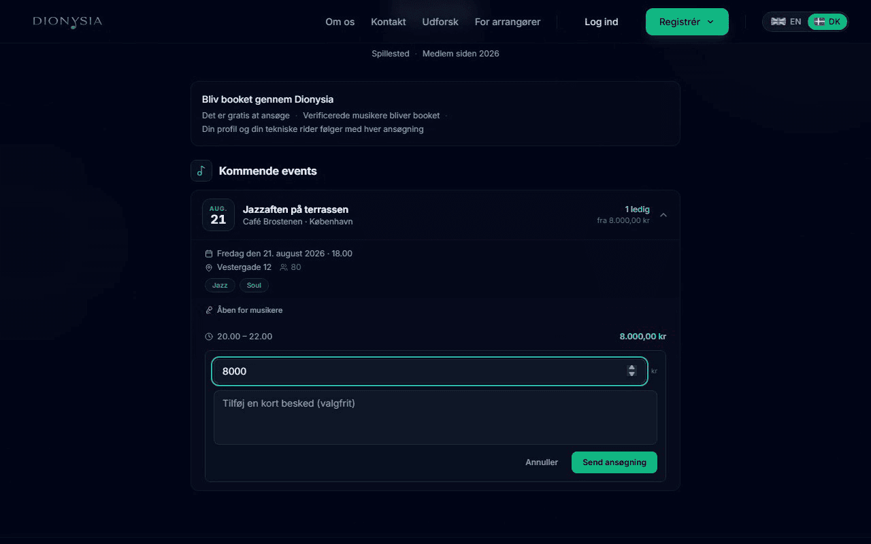Select the Jazz genre tag
The width and height of the screenshot is (871, 544).
click(x=220, y=286)
